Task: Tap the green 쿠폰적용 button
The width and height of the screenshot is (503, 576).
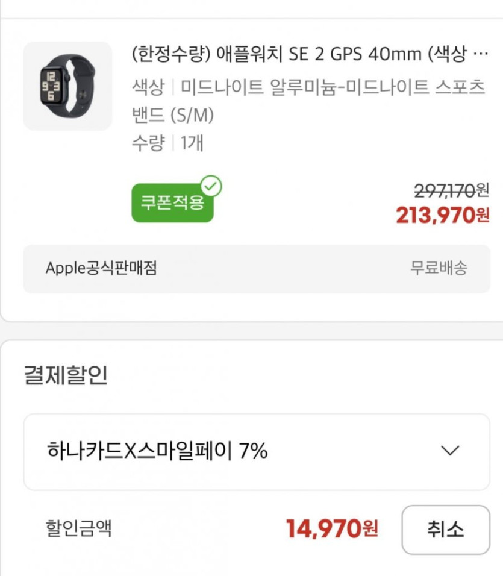Action: (172, 202)
